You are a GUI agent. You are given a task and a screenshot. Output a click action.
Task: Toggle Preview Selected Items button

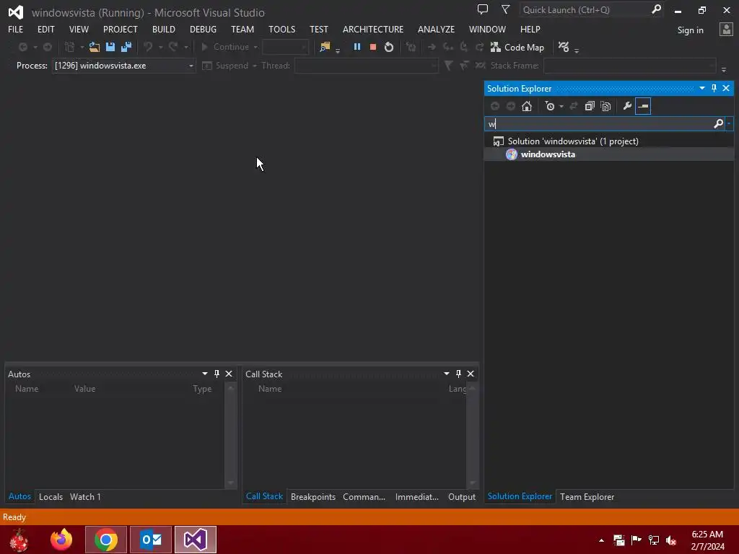(643, 107)
